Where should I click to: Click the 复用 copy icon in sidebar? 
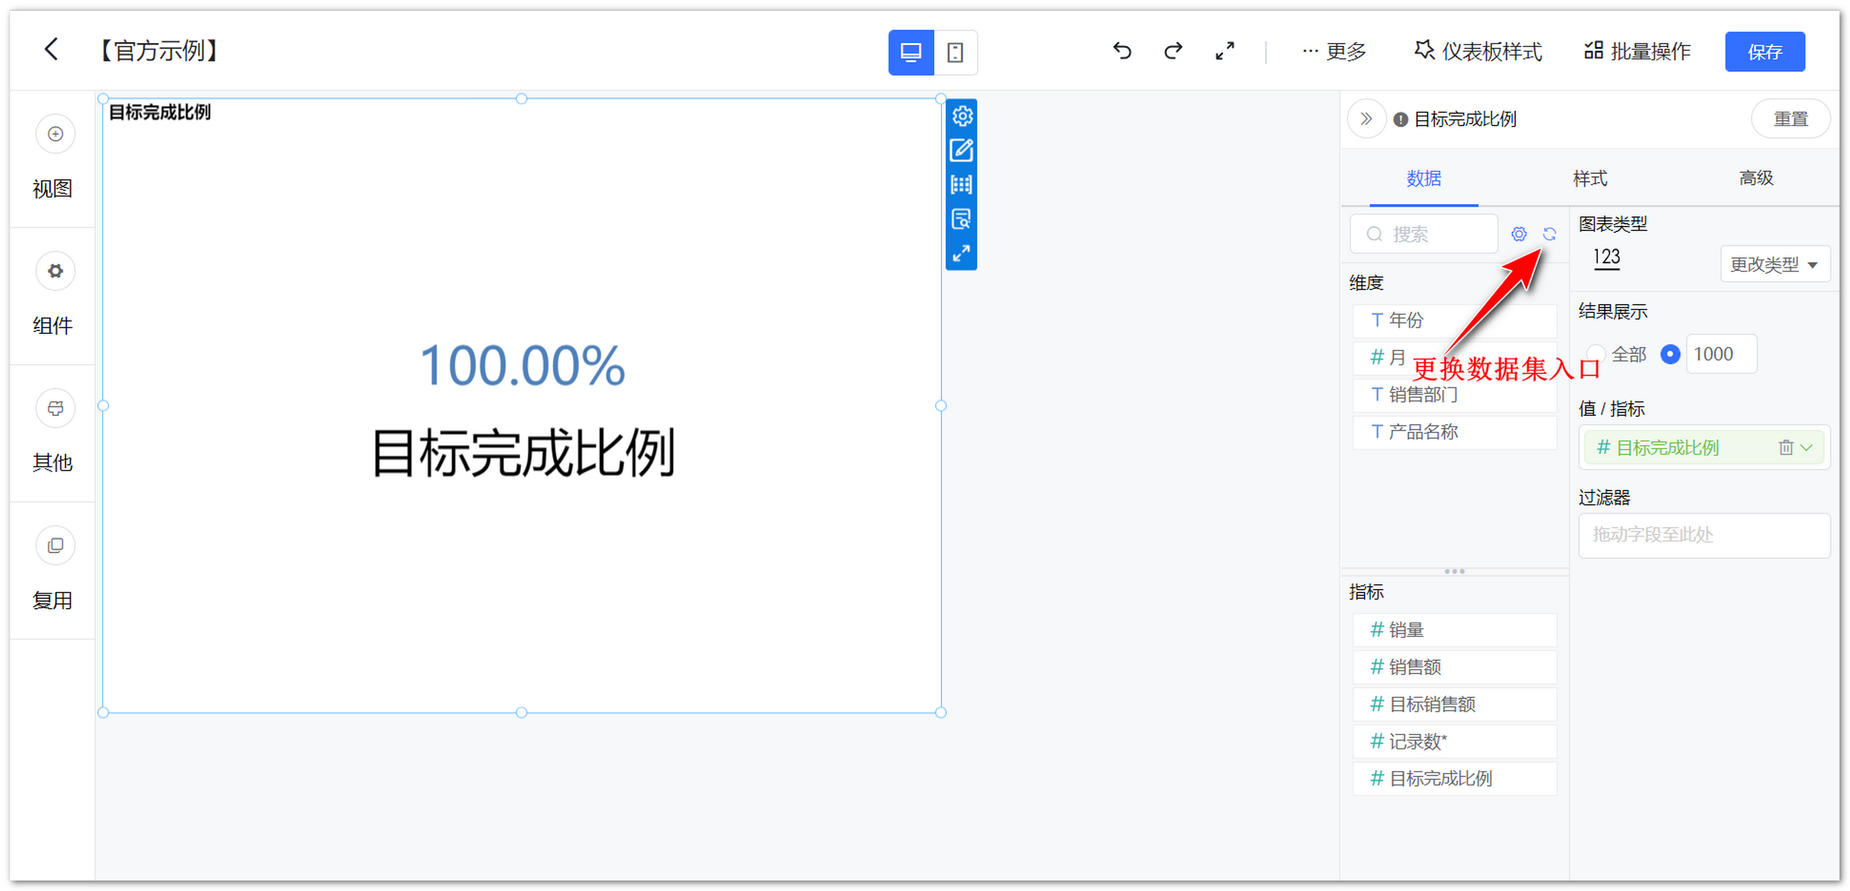pos(55,546)
